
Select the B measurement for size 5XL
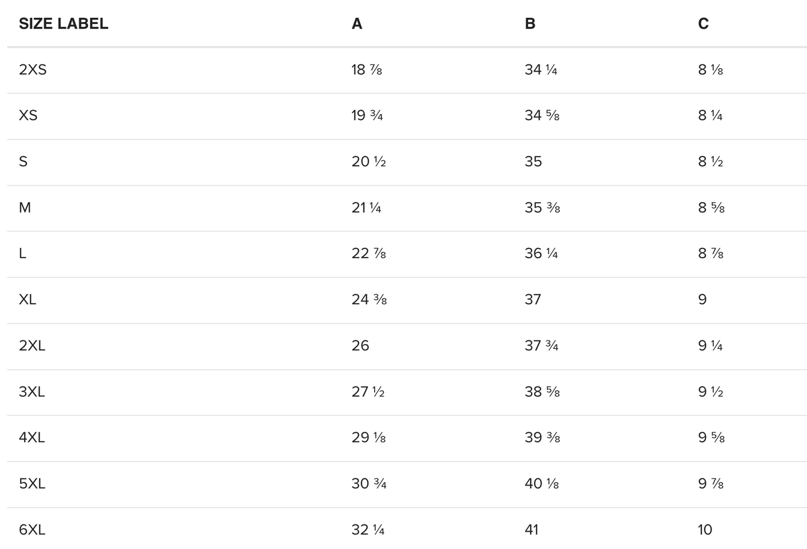pyautogui.click(x=542, y=484)
